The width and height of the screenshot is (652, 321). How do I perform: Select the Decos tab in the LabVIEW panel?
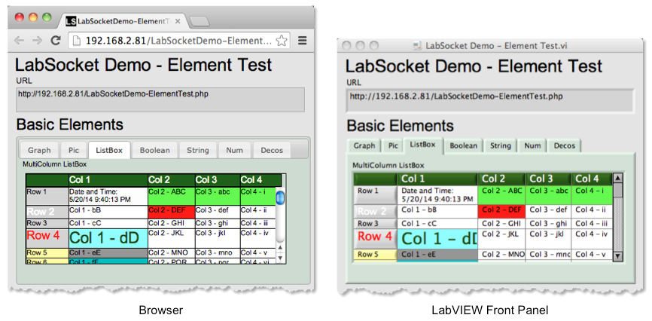point(564,145)
